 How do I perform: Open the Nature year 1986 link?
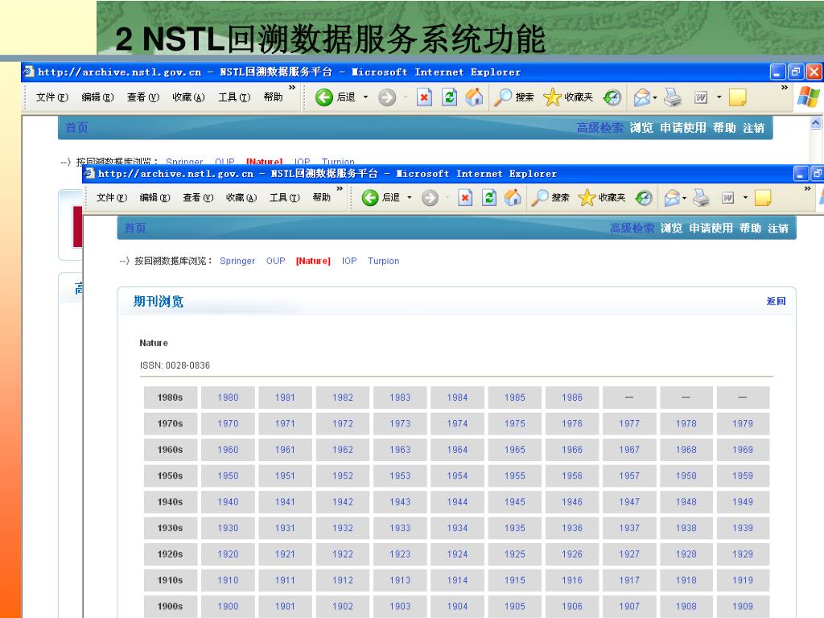572,398
